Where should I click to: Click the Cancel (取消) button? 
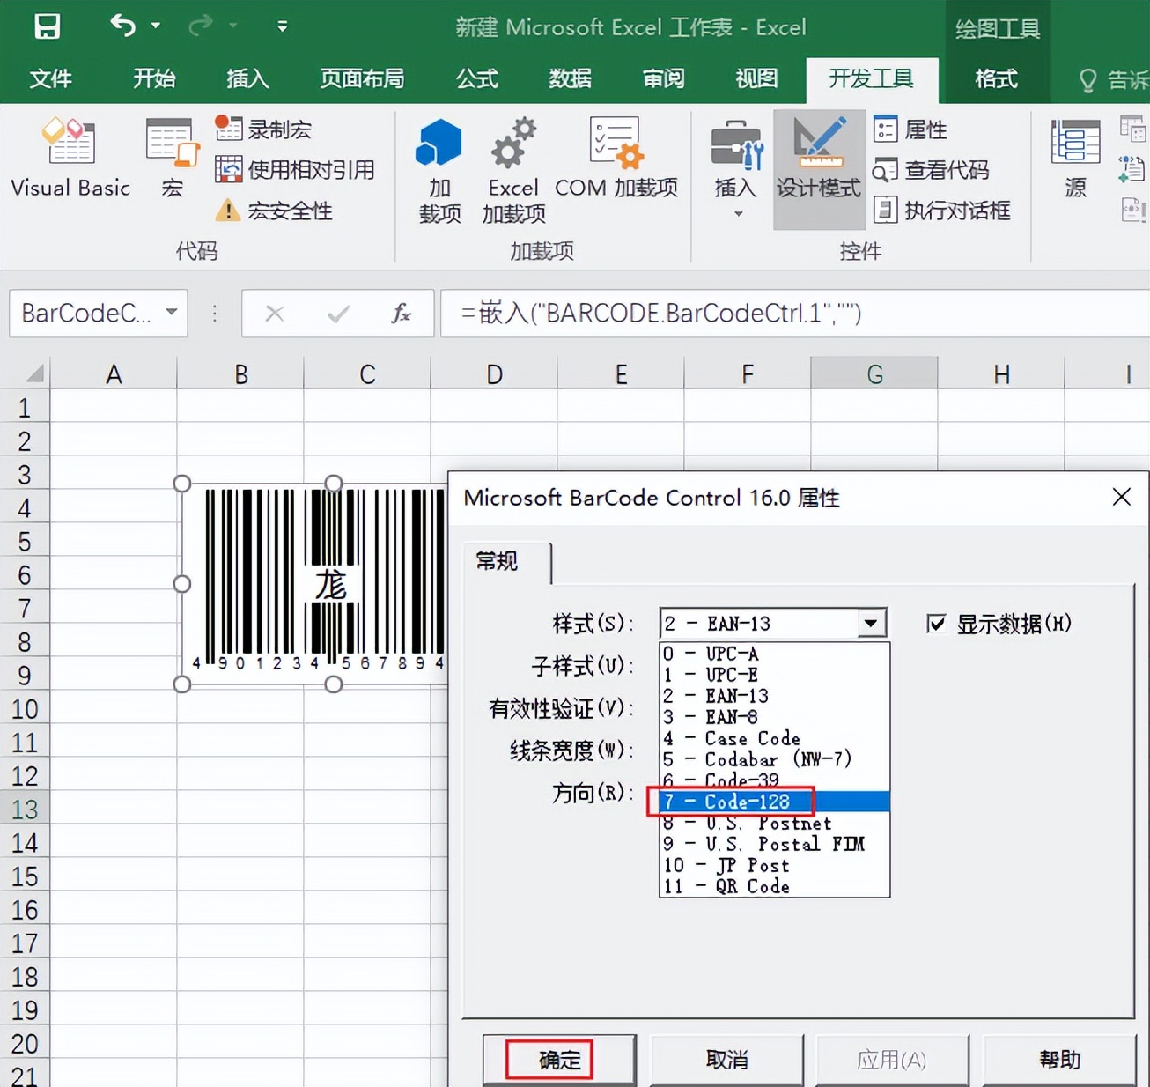click(726, 1060)
